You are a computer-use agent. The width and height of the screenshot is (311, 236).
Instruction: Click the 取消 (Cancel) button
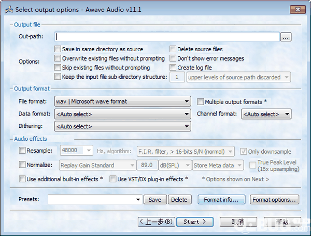238,222
